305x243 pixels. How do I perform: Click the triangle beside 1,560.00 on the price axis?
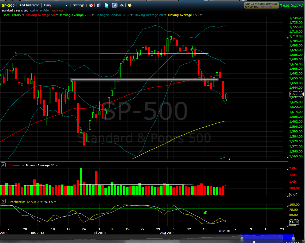click(x=288, y=157)
